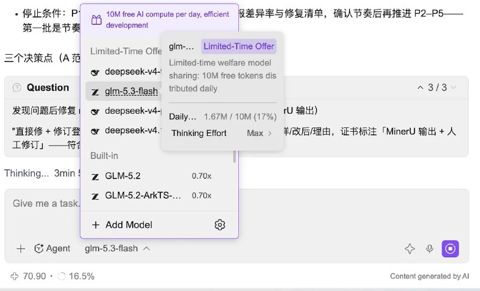Screen dimensions: 480x291
Task: Activate the microphone voice input
Action: [x=430, y=249]
